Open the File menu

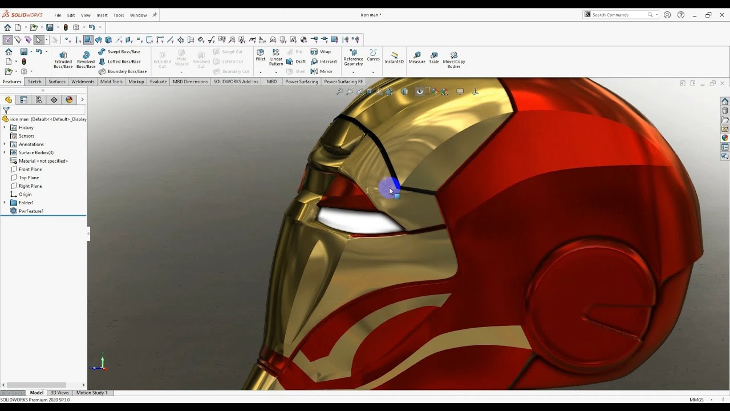[58, 15]
